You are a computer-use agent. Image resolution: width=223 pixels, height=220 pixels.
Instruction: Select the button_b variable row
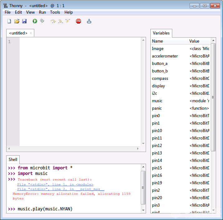tap(181, 71)
